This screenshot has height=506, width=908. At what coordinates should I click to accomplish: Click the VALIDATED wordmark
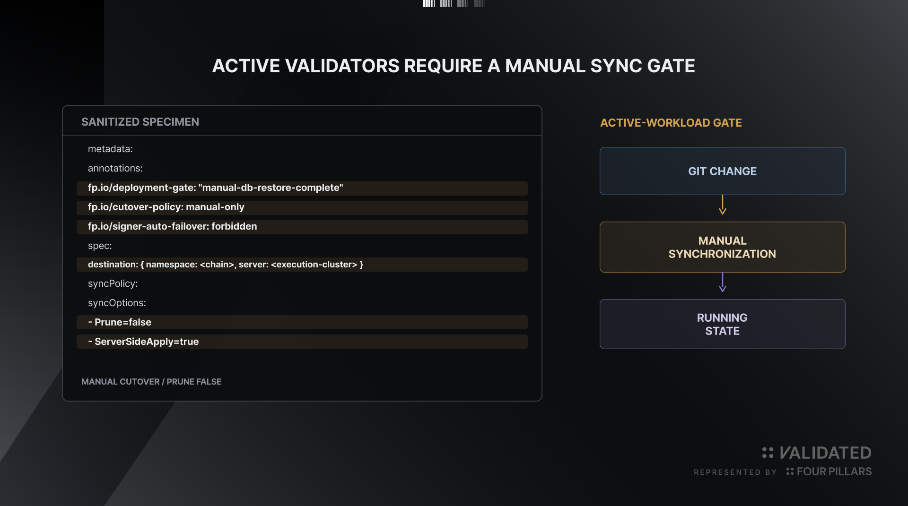pos(825,453)
